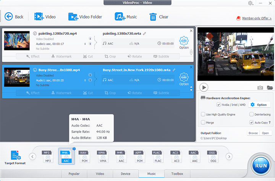Rename Busy.Street.In.New.York.1920x1080.m4a with pencil icon
The height and width of the screenshot is (181, 275).
click(174, 70)
